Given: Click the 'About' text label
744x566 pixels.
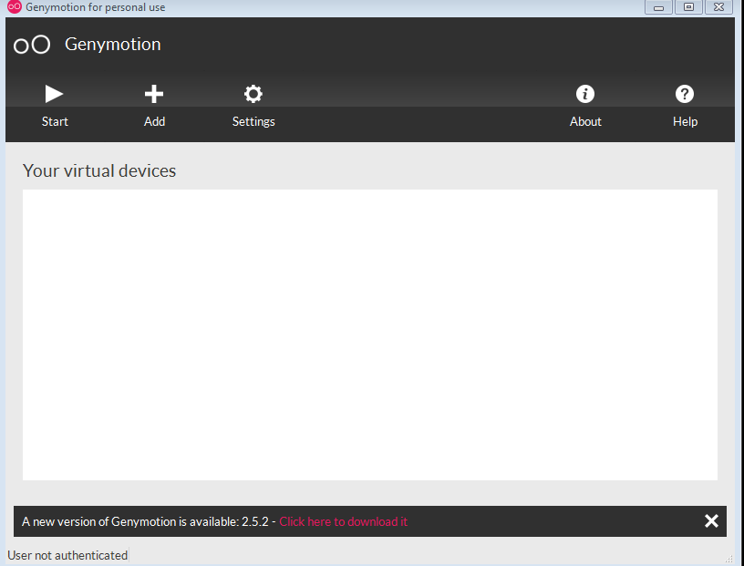Looking at the screenshot, I should click(585, 121).
